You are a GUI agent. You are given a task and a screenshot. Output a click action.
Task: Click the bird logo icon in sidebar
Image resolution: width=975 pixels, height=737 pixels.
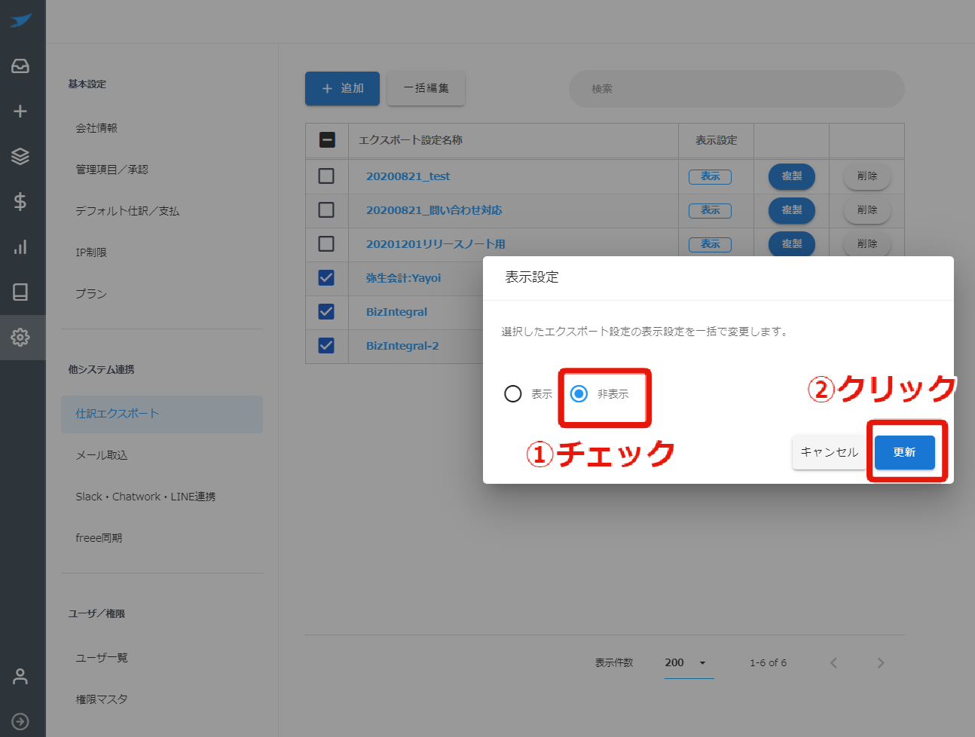21,20
